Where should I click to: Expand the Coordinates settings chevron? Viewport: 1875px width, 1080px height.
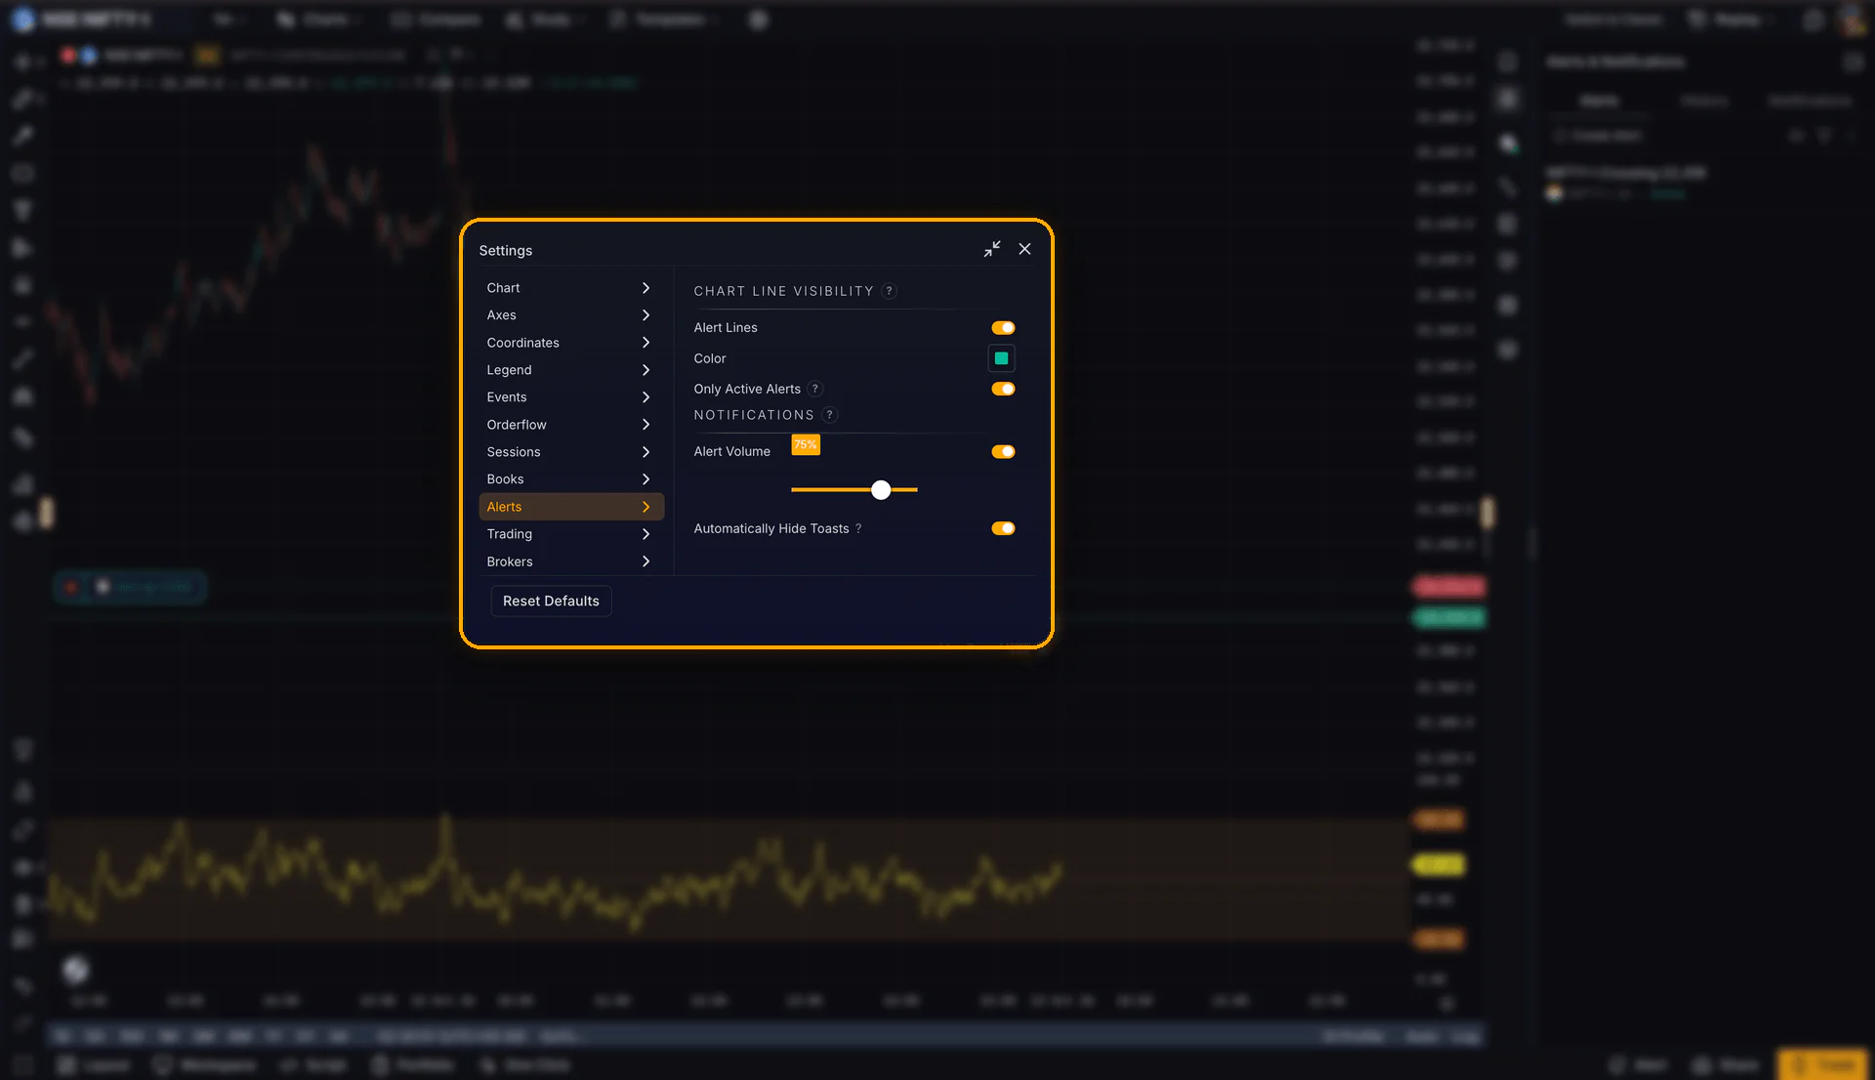[x=646, y=343]
